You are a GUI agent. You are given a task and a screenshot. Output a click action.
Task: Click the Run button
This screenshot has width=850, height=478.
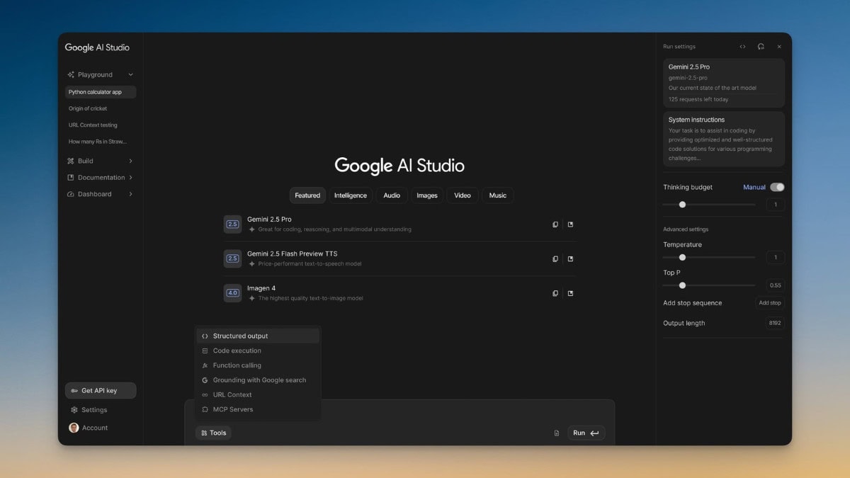(586, 433)
